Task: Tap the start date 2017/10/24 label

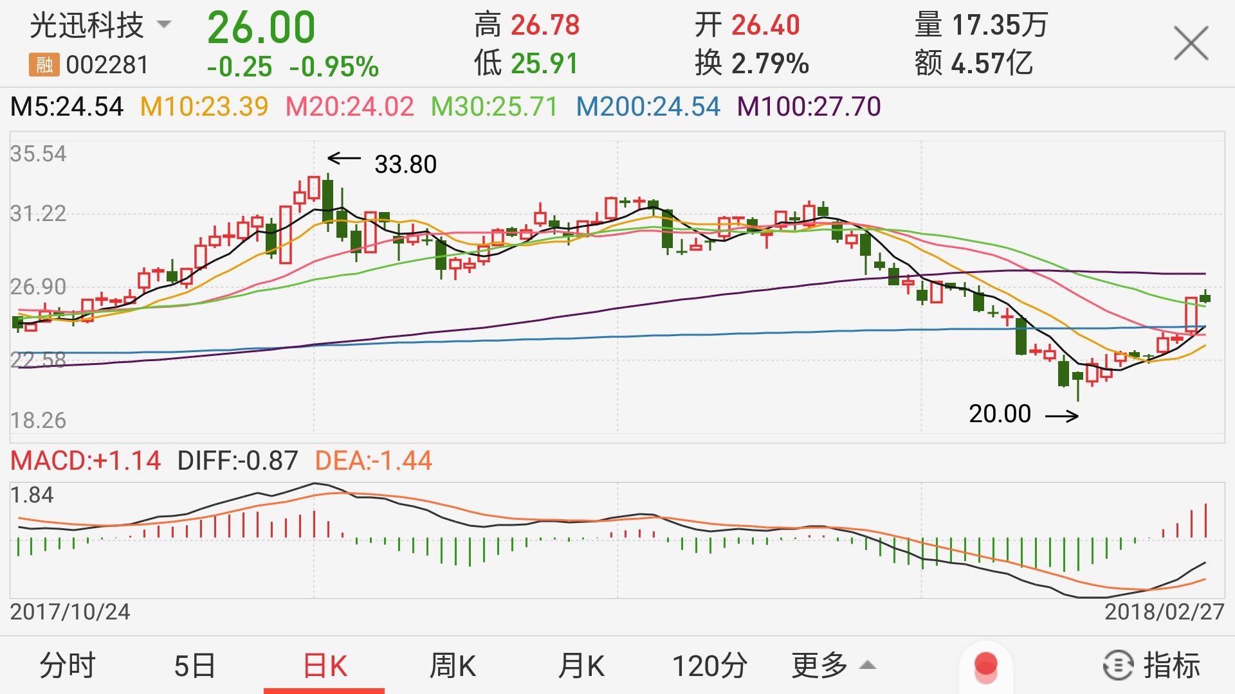Action: click(70, 612)
